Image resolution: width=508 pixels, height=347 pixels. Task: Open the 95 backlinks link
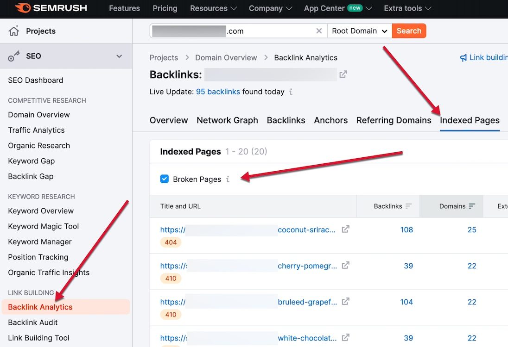click(x=218, y=92)
